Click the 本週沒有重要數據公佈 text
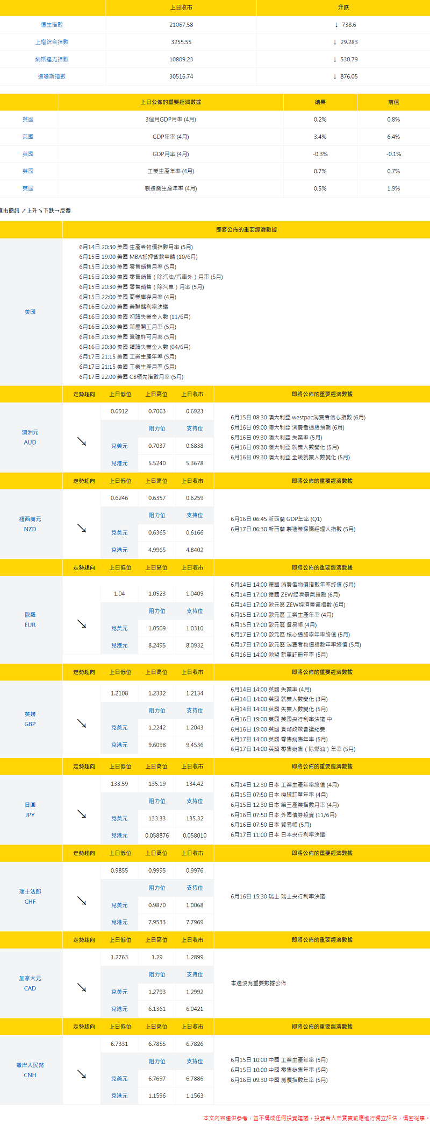 click(258, 983)
